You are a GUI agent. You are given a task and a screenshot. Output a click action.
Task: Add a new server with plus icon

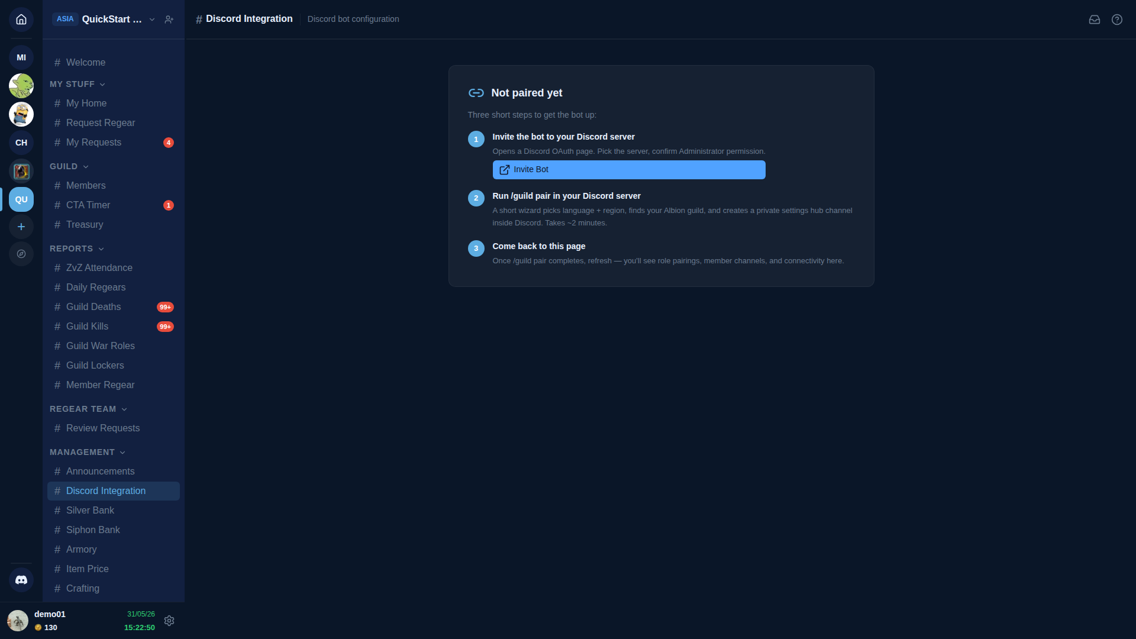[x=21, y=227]
